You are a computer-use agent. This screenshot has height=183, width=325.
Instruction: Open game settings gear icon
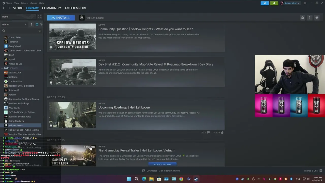302,18
